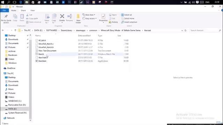Image resolution: width=223 pixels, height=125 pixels.
Task: Click Paste shortcut in ribbon
Action: [34, 22]
